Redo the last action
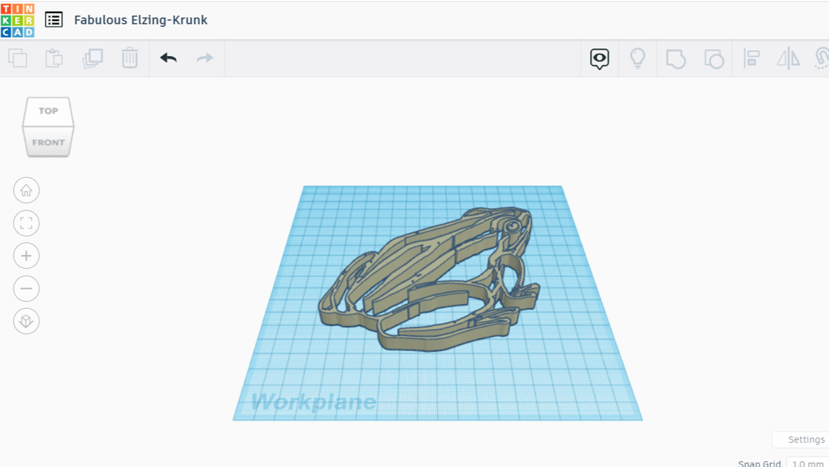Image resolution: width=829 pixels, height=467 pixels. click(x=205, y=58)
